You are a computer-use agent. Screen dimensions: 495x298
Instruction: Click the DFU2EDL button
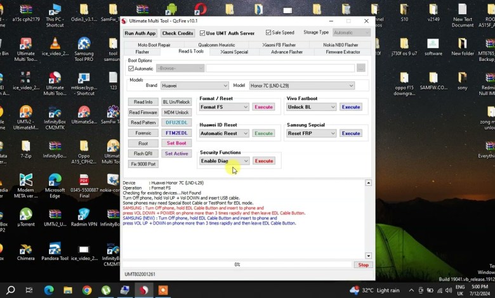tap(176, 122)
